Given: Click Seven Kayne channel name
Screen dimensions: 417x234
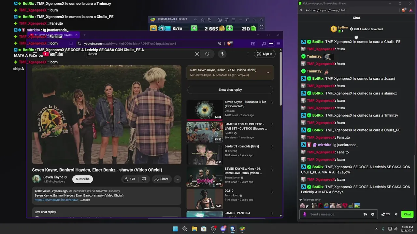Looking at the screenshot, I should coord(53,177).
